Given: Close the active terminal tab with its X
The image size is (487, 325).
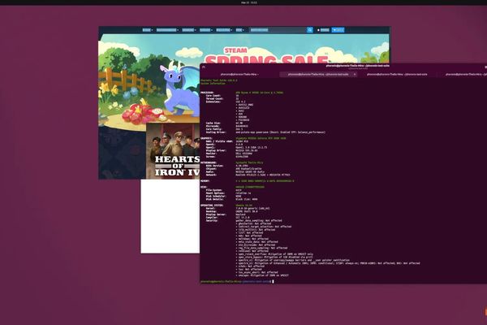Looking at the screenshot, I should 355,74.
